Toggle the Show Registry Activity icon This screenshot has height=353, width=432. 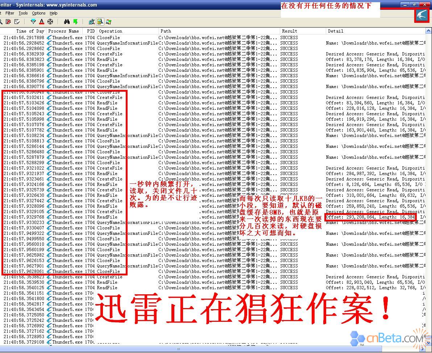click(x=92, y=21)
